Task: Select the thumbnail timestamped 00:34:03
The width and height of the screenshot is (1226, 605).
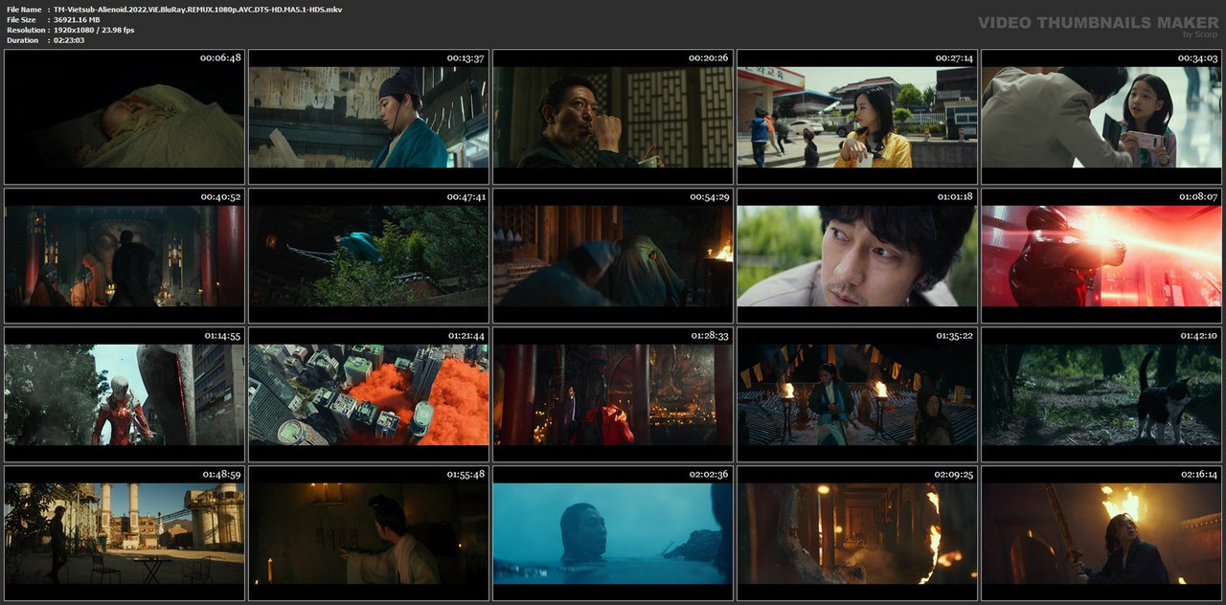Action: click(1101, 117)
